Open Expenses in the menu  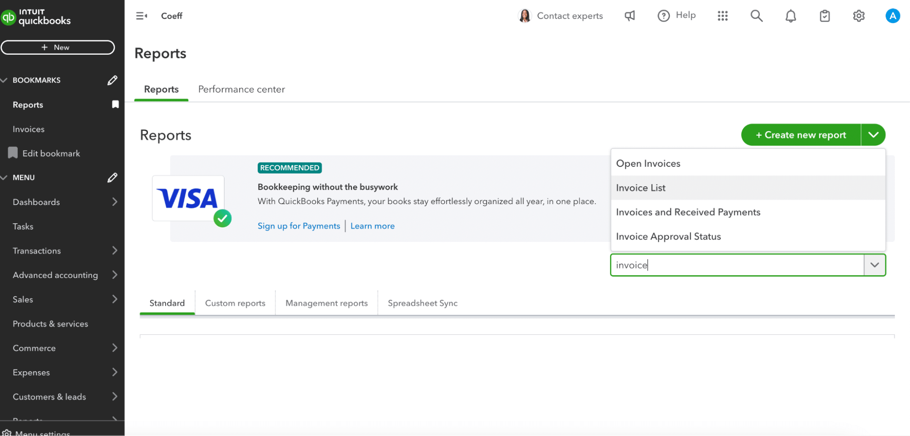click(31, 373)
